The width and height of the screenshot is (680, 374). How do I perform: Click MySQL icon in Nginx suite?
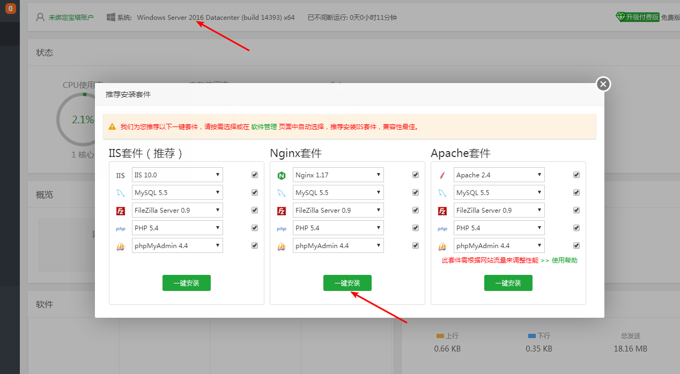282,193
